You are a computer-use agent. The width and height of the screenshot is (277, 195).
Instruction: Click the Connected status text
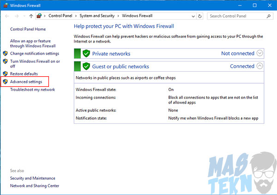[x=242, y=66]
